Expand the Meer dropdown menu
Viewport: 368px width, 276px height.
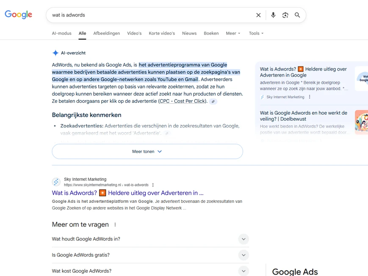pos(233,33)
